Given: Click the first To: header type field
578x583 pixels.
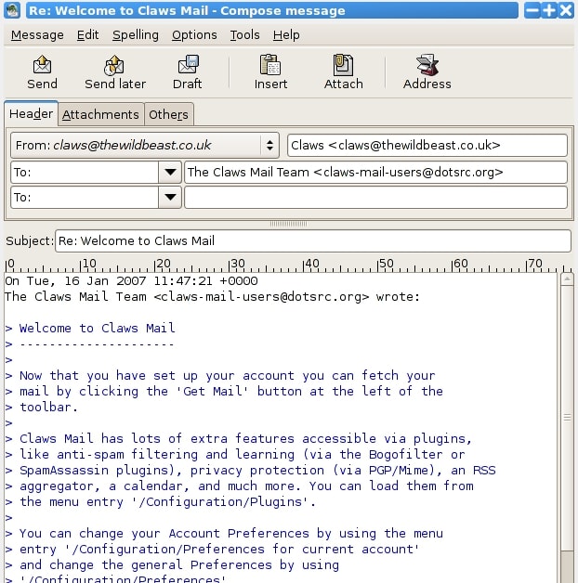Looking at the screenshot, I should tap(85, 172).
